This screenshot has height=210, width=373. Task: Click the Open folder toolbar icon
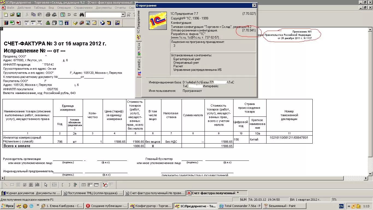coord(12,15)
